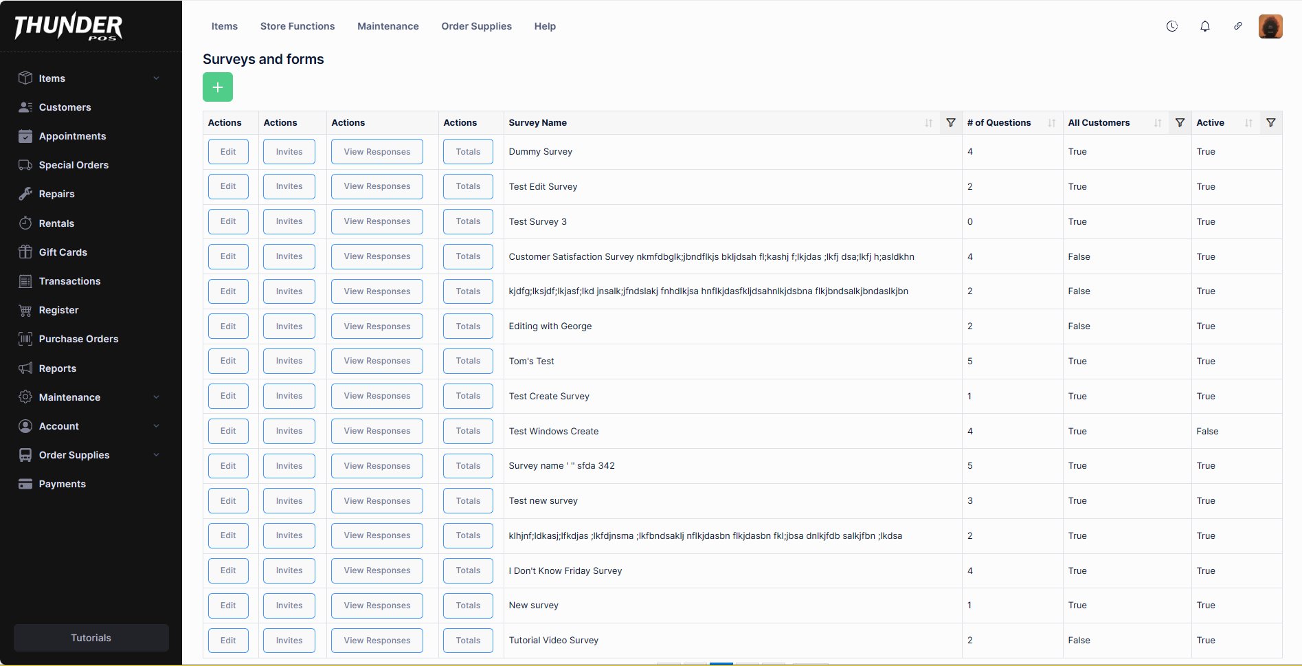Click the link icon in the top bar
1302x666 pixels.
click(1237, 26)
